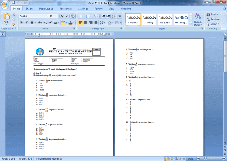Click the yellow text highlight color
This screenshot has width=227, height=161.
[63, 23]
